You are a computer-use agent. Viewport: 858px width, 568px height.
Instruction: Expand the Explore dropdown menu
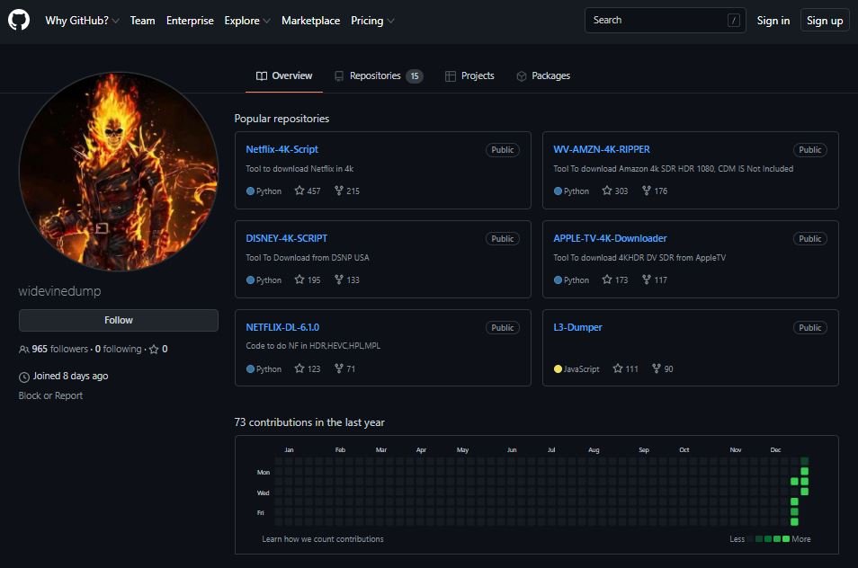click(x=247, y=21)
